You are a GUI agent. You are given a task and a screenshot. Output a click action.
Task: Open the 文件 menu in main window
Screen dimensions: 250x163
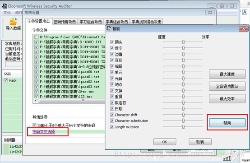(7, 13)
